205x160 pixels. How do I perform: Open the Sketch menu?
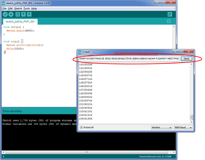(18, 8)
